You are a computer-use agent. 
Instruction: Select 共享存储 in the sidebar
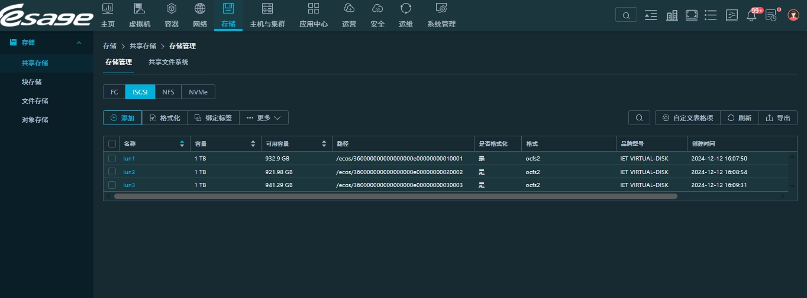pos(35,63)
